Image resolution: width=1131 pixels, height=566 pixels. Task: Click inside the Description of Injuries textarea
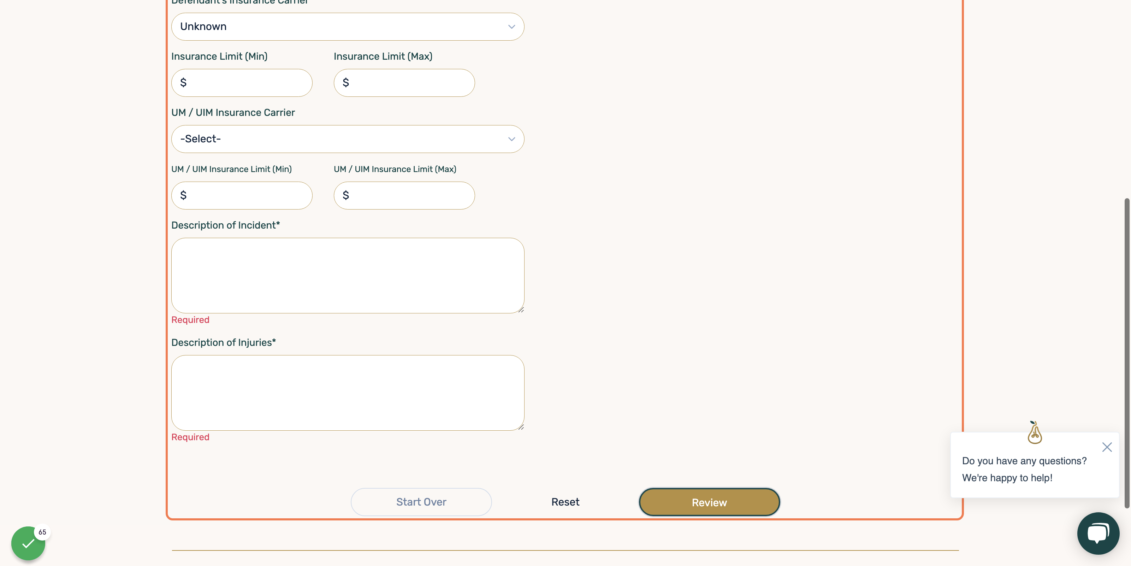click(347, 393)
